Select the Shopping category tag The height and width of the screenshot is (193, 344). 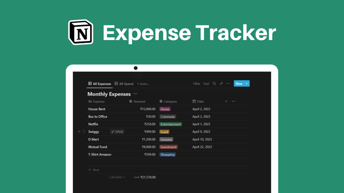tap(167, 154)
